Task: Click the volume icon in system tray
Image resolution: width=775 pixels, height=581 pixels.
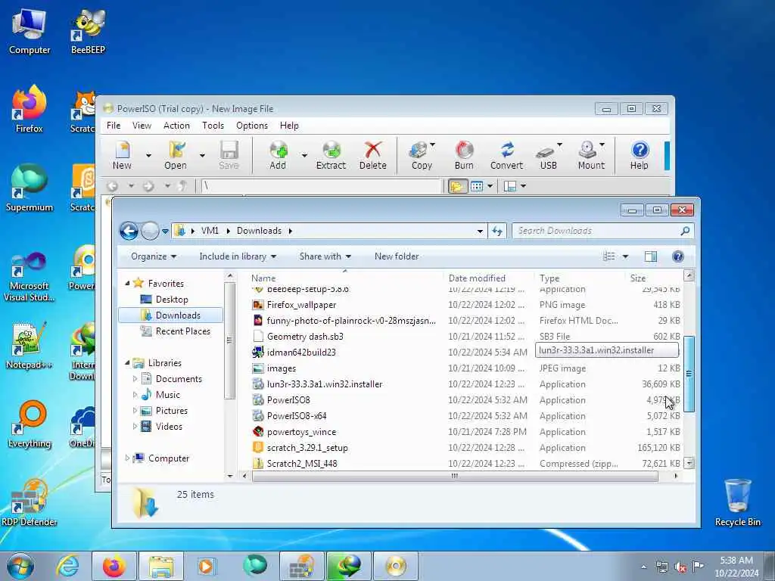Action: click(x=680, y=567)
